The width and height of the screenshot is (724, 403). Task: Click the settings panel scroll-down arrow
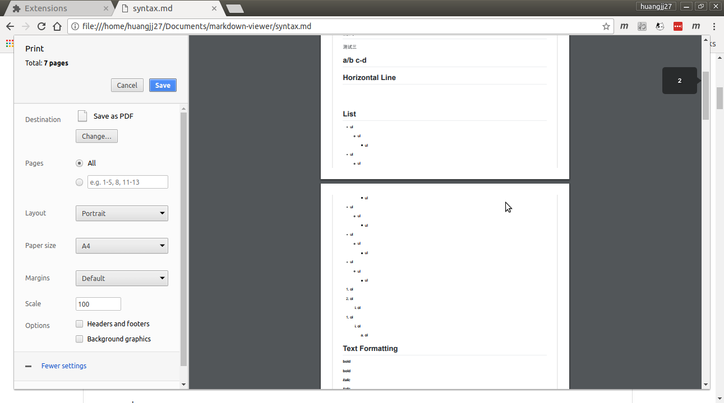tap(184, 385)
